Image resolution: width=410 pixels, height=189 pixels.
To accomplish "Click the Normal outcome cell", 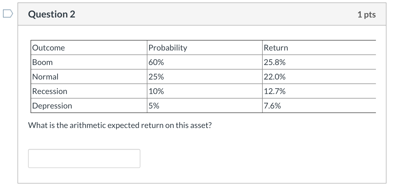I will (x=45, y=76).
